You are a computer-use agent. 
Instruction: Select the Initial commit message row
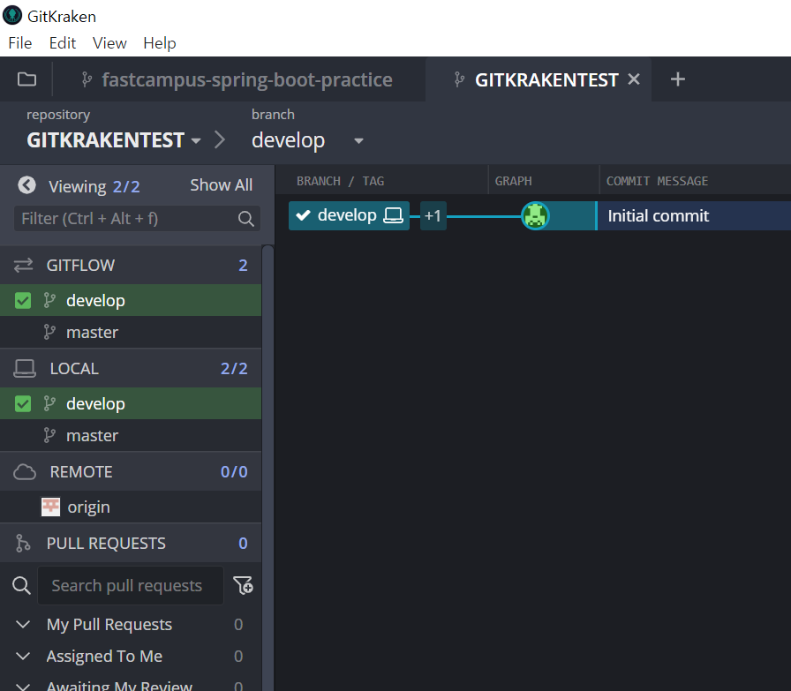pos(694,216)
